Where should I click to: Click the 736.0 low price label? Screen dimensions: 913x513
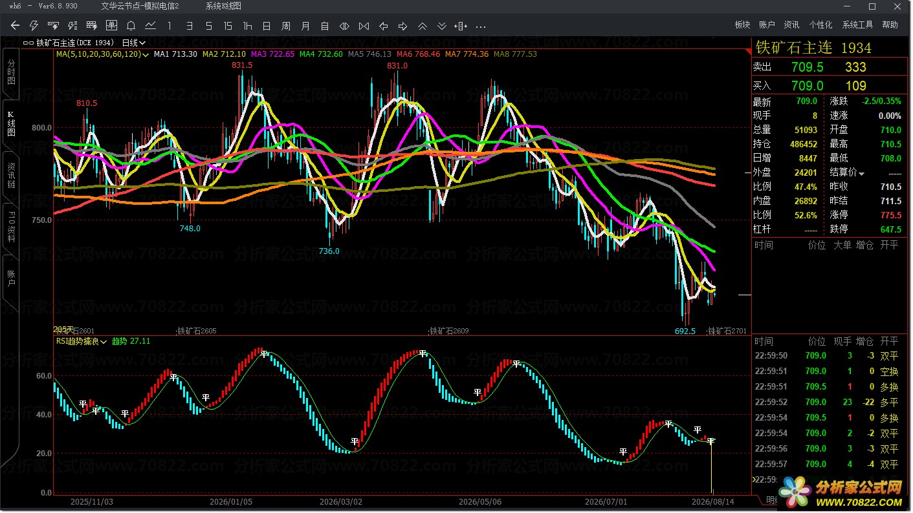[x=329, y=251]
